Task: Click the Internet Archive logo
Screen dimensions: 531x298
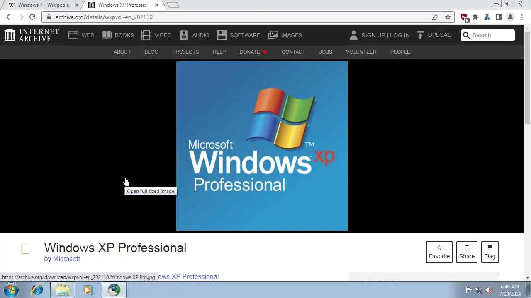Action: pyautogui.click(x=32, y=35)
